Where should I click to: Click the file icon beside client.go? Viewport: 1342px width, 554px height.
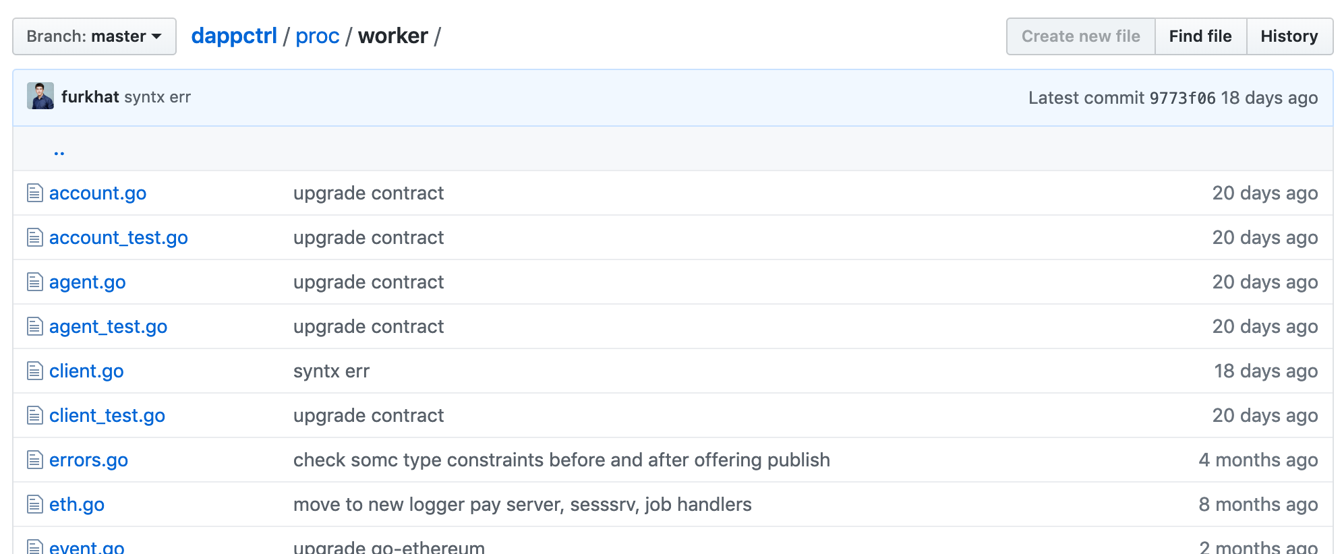point(35,371)
